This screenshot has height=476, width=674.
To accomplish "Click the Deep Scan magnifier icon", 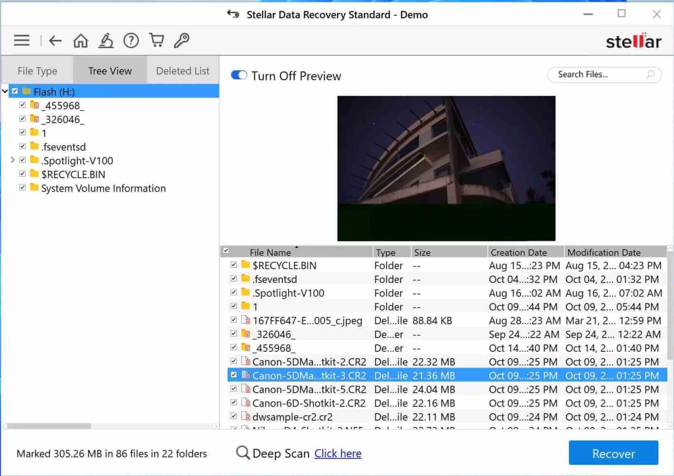I will (x=243, y=453).
